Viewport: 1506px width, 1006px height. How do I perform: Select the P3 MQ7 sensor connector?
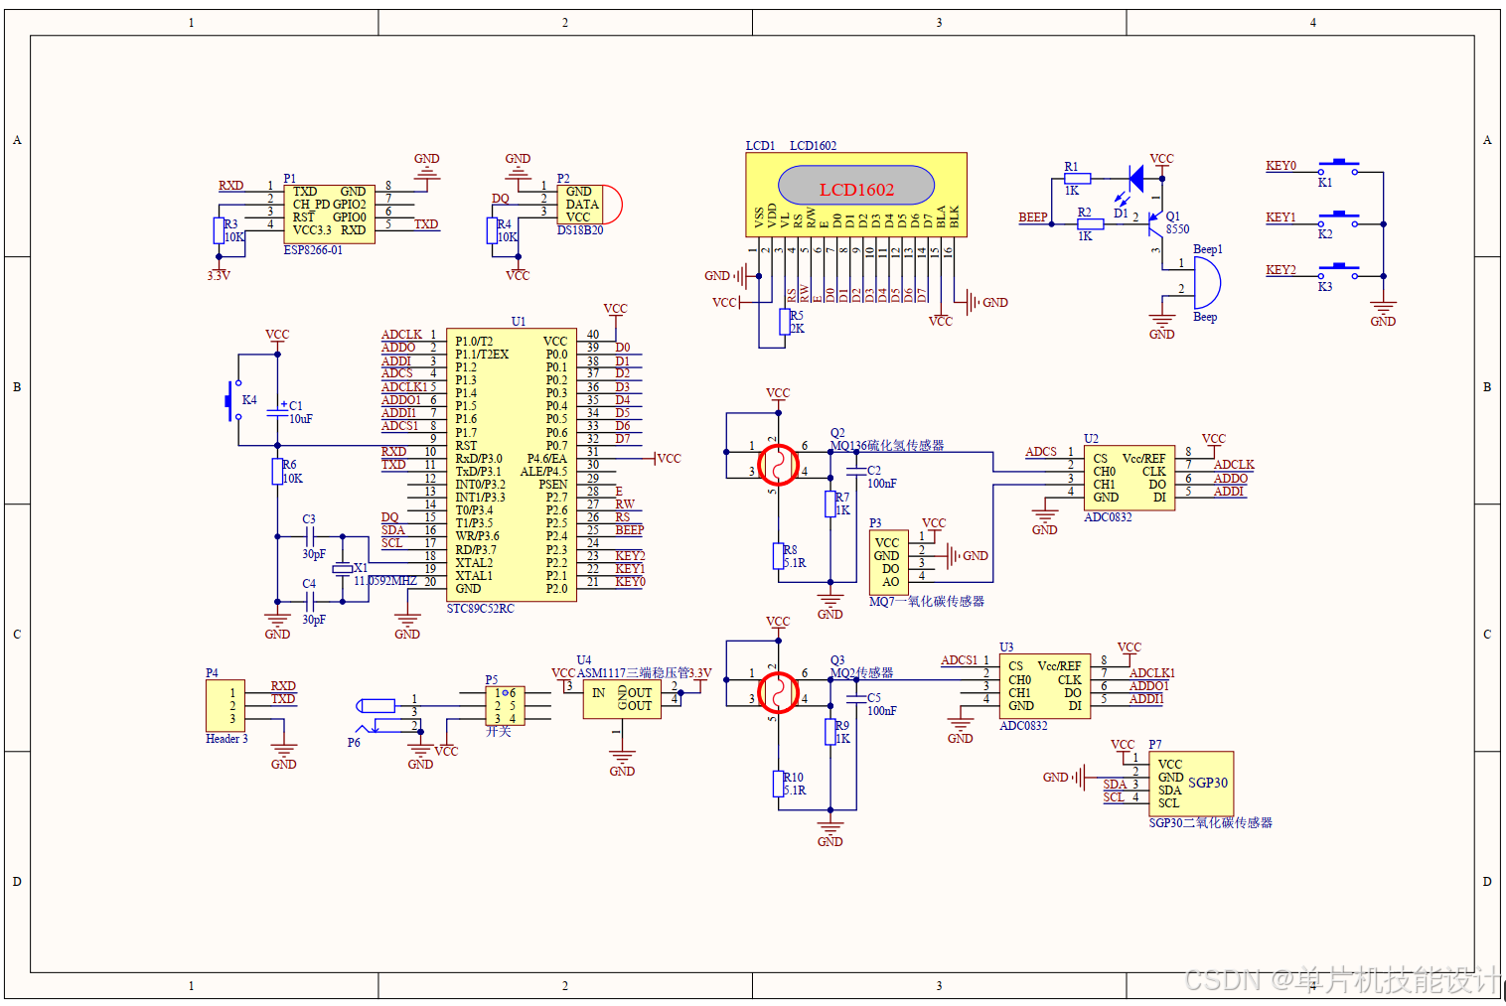(x=889, y=561)
